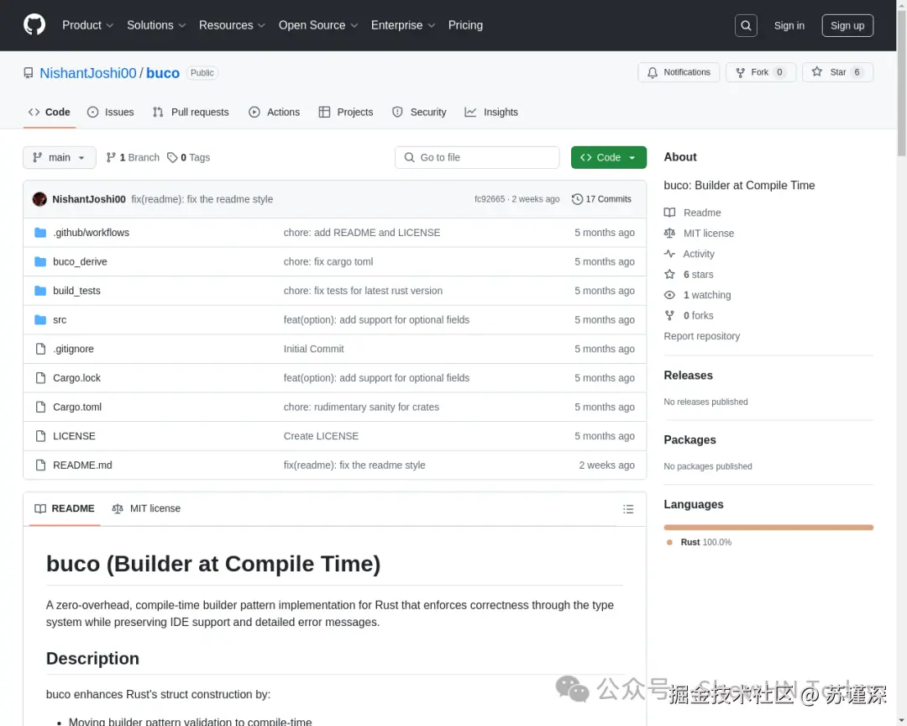This screenshot has height=726, width=907.
Task: Click the Cargo.lock file icon
Action: (x=40, y=377)
